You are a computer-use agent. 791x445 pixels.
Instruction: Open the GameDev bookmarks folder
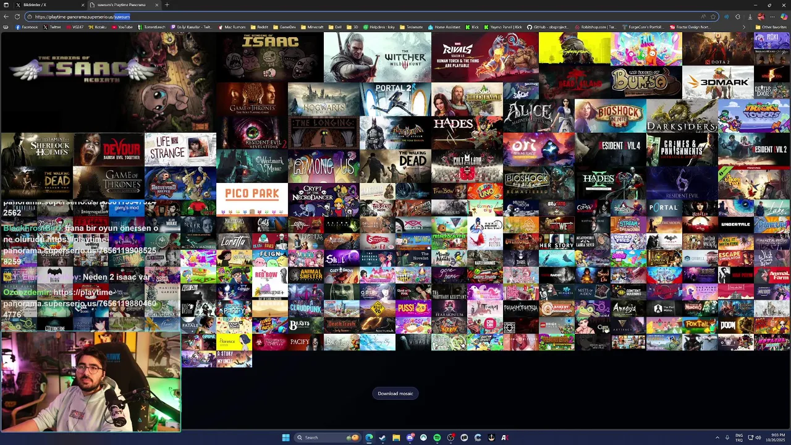click(x=284, y=27)
